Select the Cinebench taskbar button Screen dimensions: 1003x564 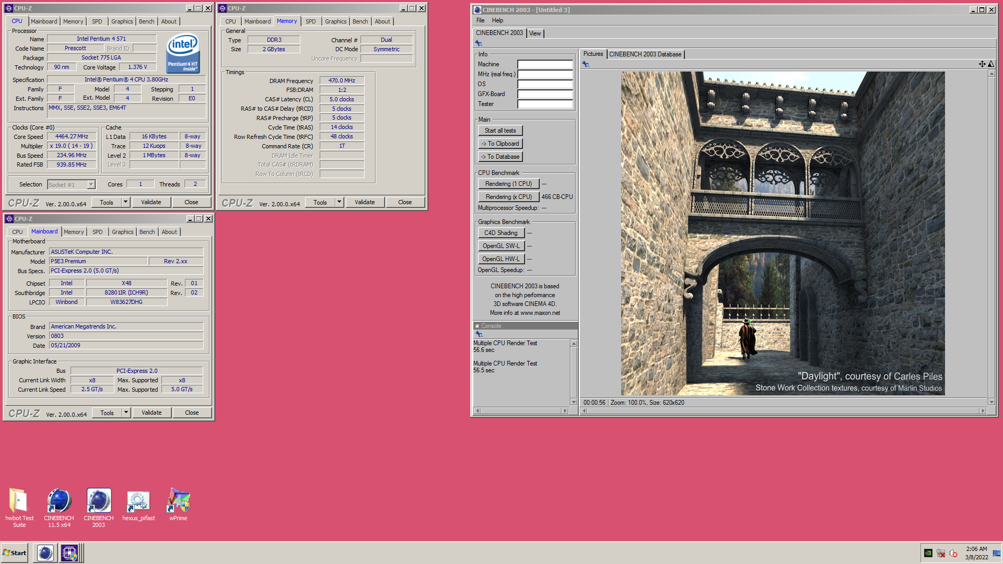[45, 553]
